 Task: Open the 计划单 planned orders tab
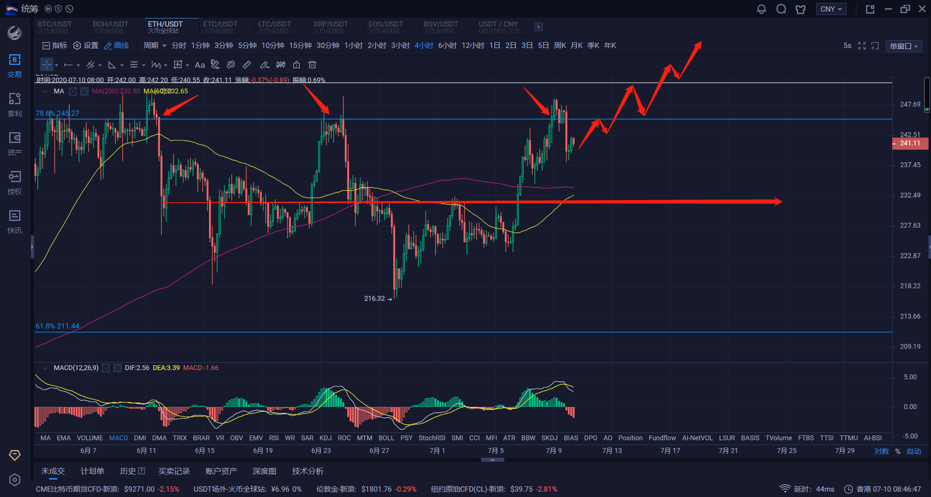coord(92,471)
